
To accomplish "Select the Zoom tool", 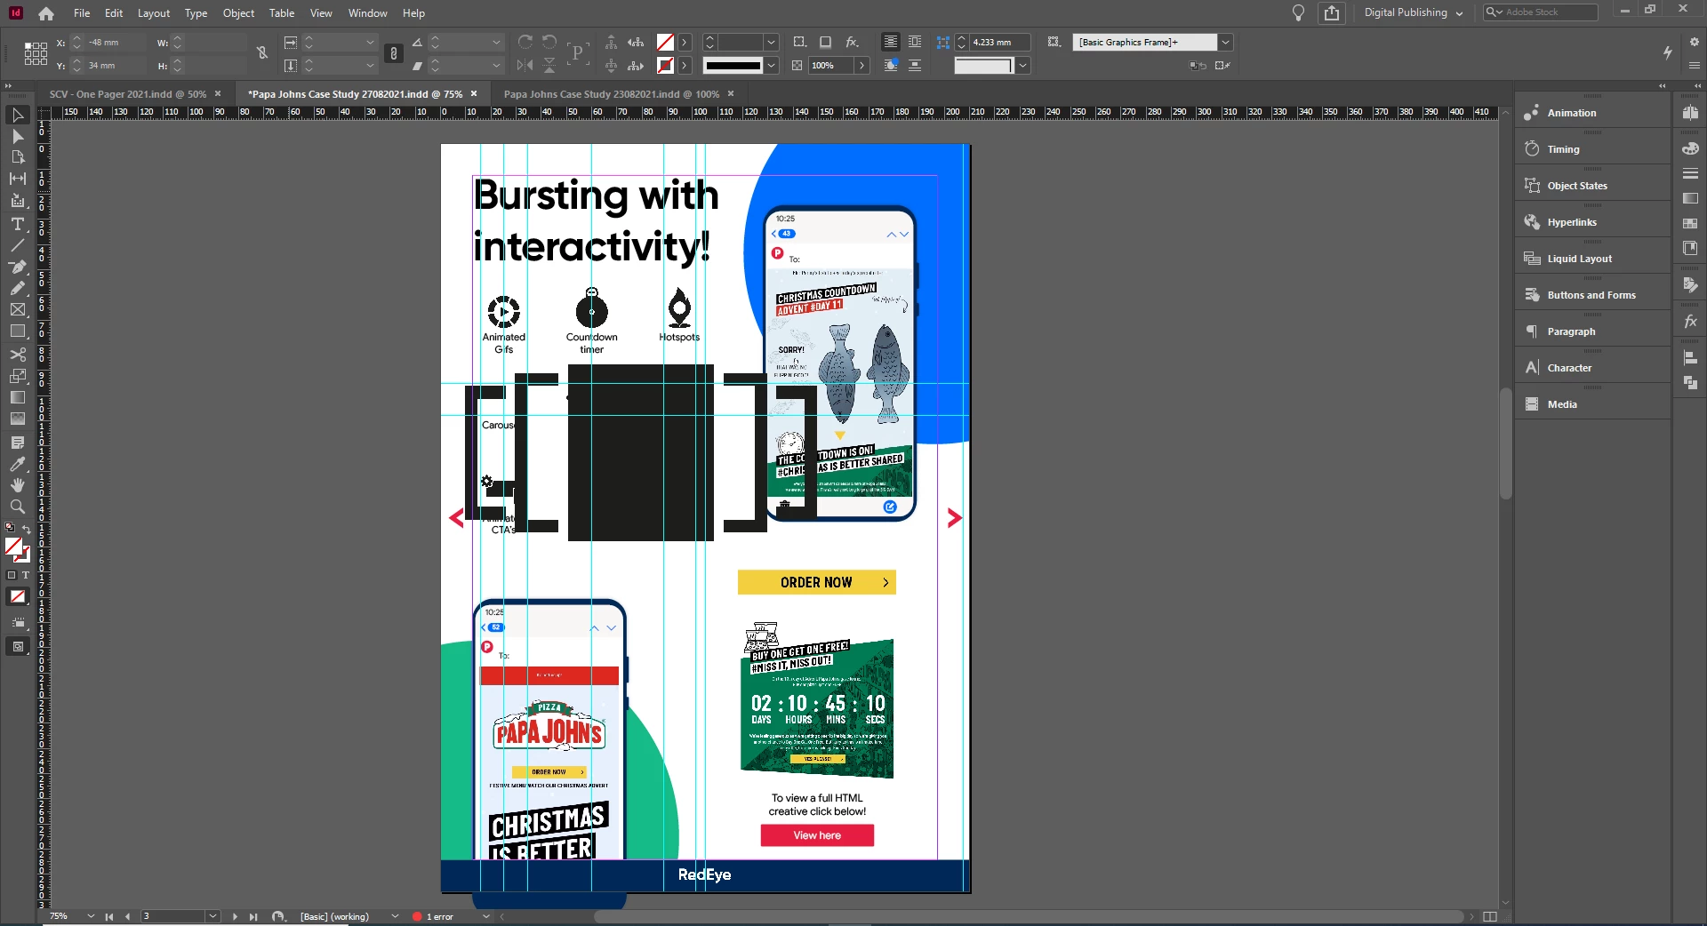I will point(17,507).
